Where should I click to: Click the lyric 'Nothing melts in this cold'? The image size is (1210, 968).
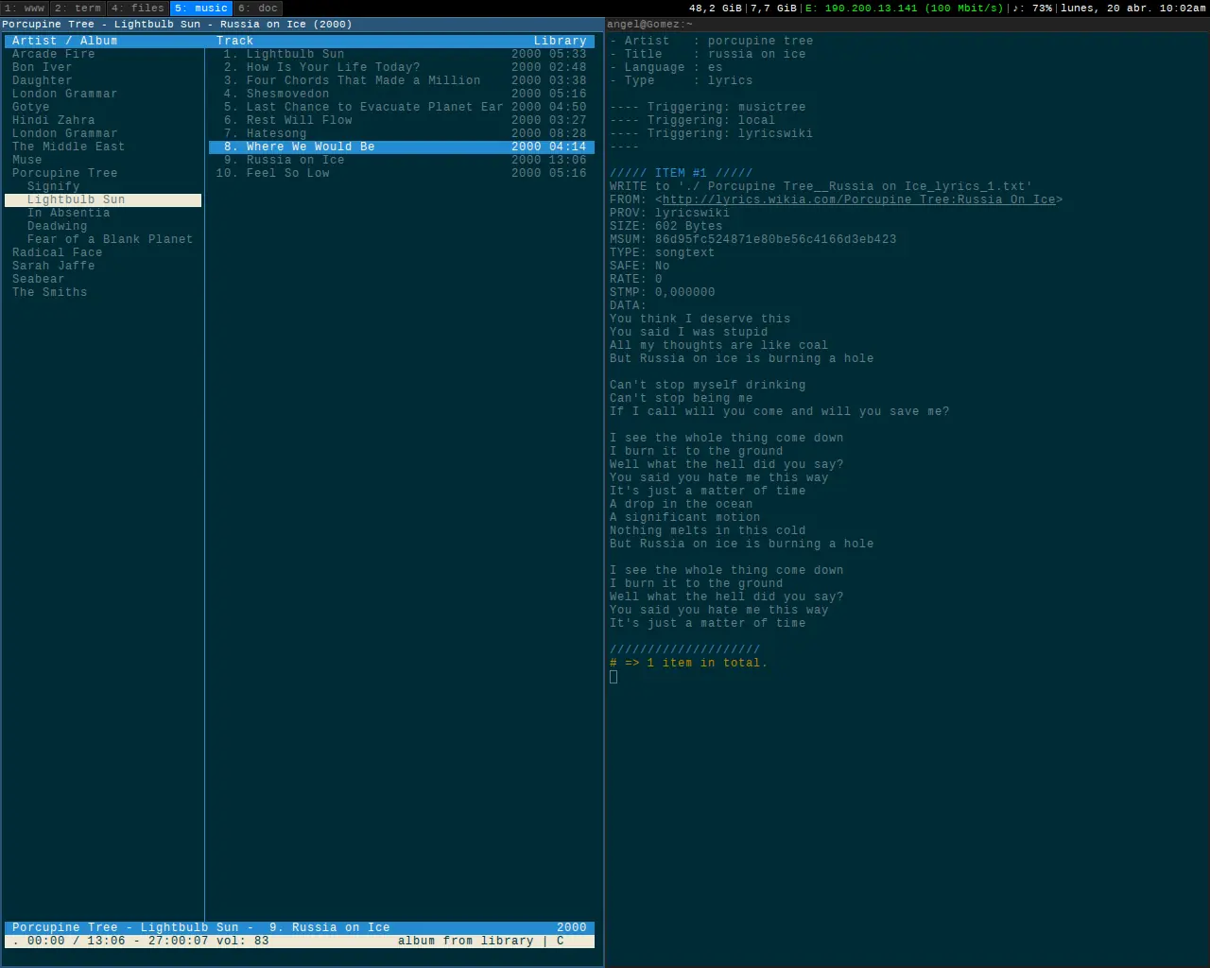coord(708,530)
